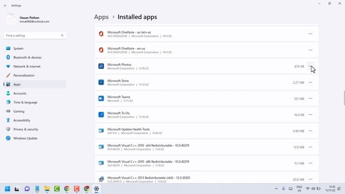345x194 pixels.
Task: Click the Microsoft OneNote en-us app icon
Action: (101, 50)
